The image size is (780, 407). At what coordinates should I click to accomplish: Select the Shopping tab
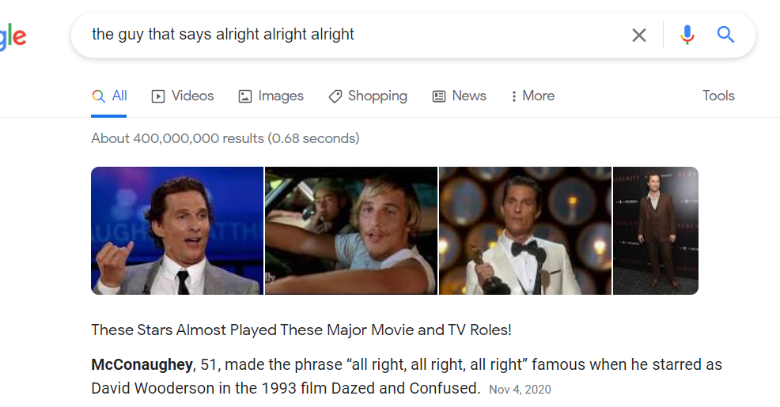coord(368,96)
